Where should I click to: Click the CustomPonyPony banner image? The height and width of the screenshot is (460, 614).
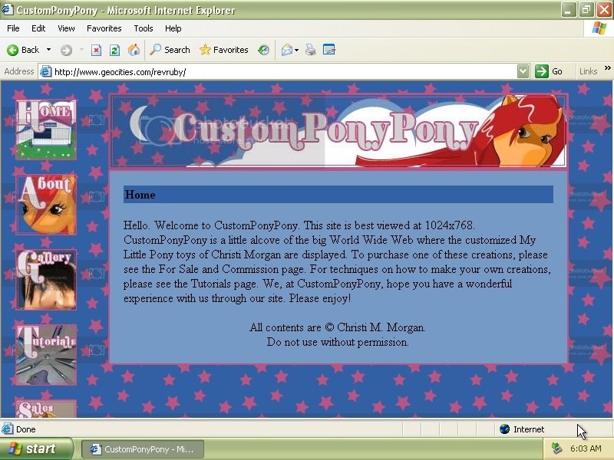pyautogui.click(x=338, y=131)
